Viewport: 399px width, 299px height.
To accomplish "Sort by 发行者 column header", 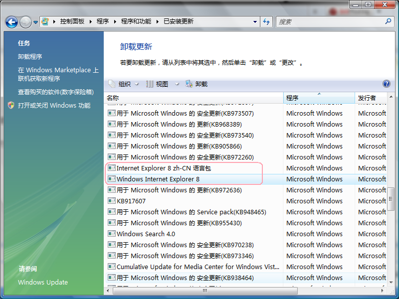I will (x=371, y=98).
